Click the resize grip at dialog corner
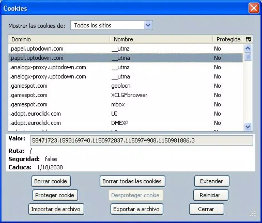 pos(253,214)
